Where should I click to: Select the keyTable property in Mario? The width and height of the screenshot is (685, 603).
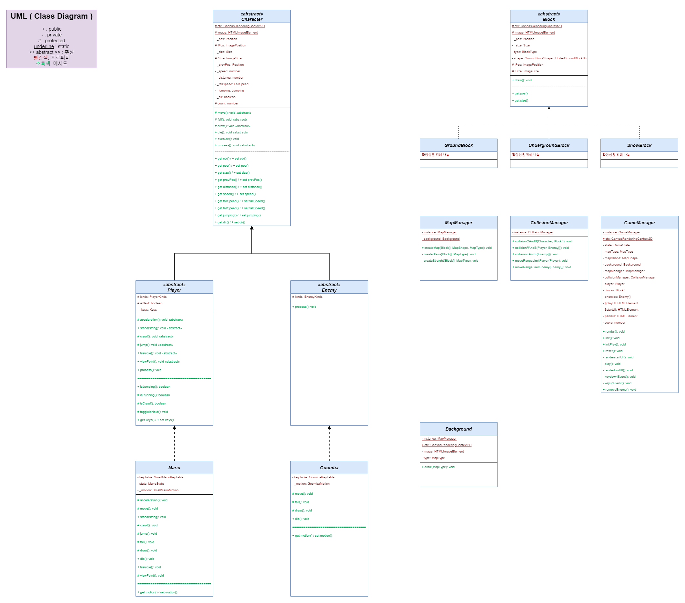(x=161, y=477)
